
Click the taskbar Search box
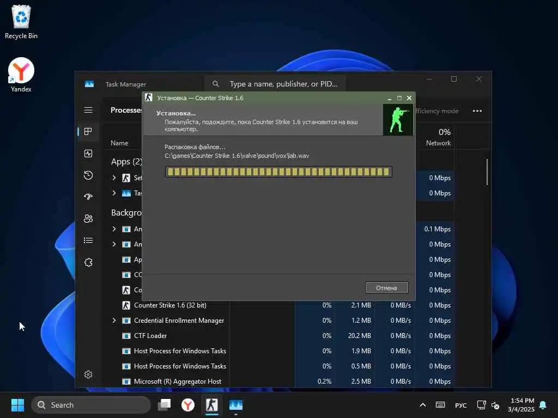[x=91, y=405]
